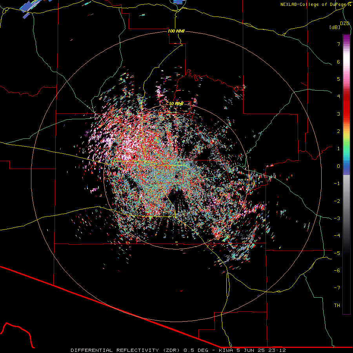This screenshot has width=353, height=353.
Task: Click the scale value 7 on the color bar
Action: click(x=338, y=44)
